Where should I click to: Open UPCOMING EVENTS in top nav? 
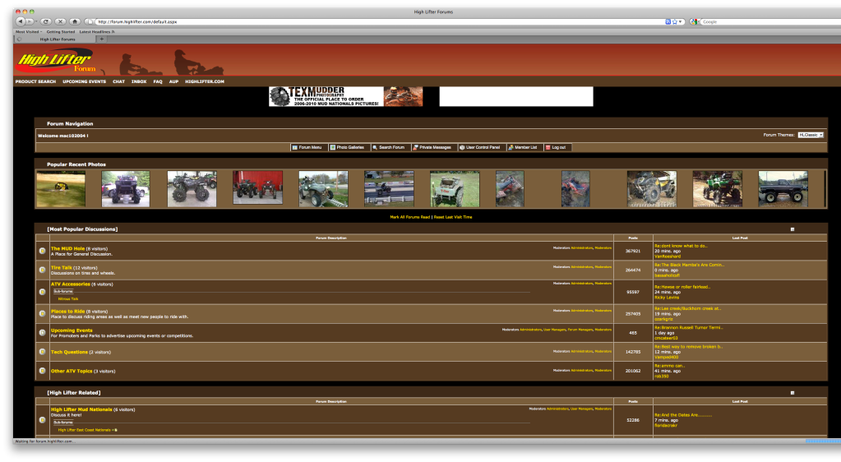pyautogui.click(x=84, y=81)
